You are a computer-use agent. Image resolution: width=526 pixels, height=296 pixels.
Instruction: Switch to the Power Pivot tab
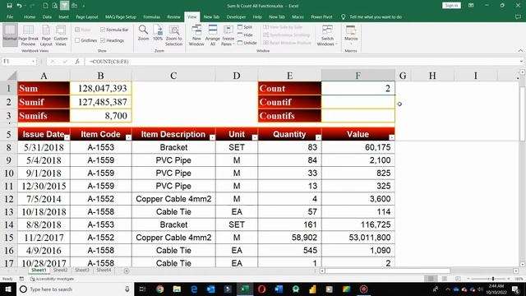pyautogui.click(x=321, y=16)
